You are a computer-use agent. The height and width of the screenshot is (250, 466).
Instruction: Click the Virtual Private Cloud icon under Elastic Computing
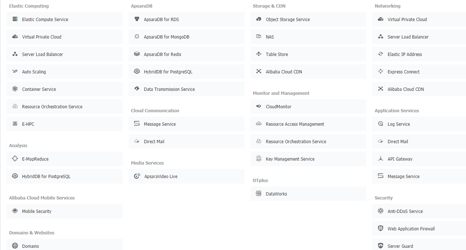[15, 37]
